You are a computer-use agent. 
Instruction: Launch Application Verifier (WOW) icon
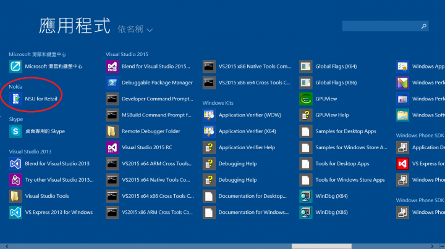click(x=209, y=115)
